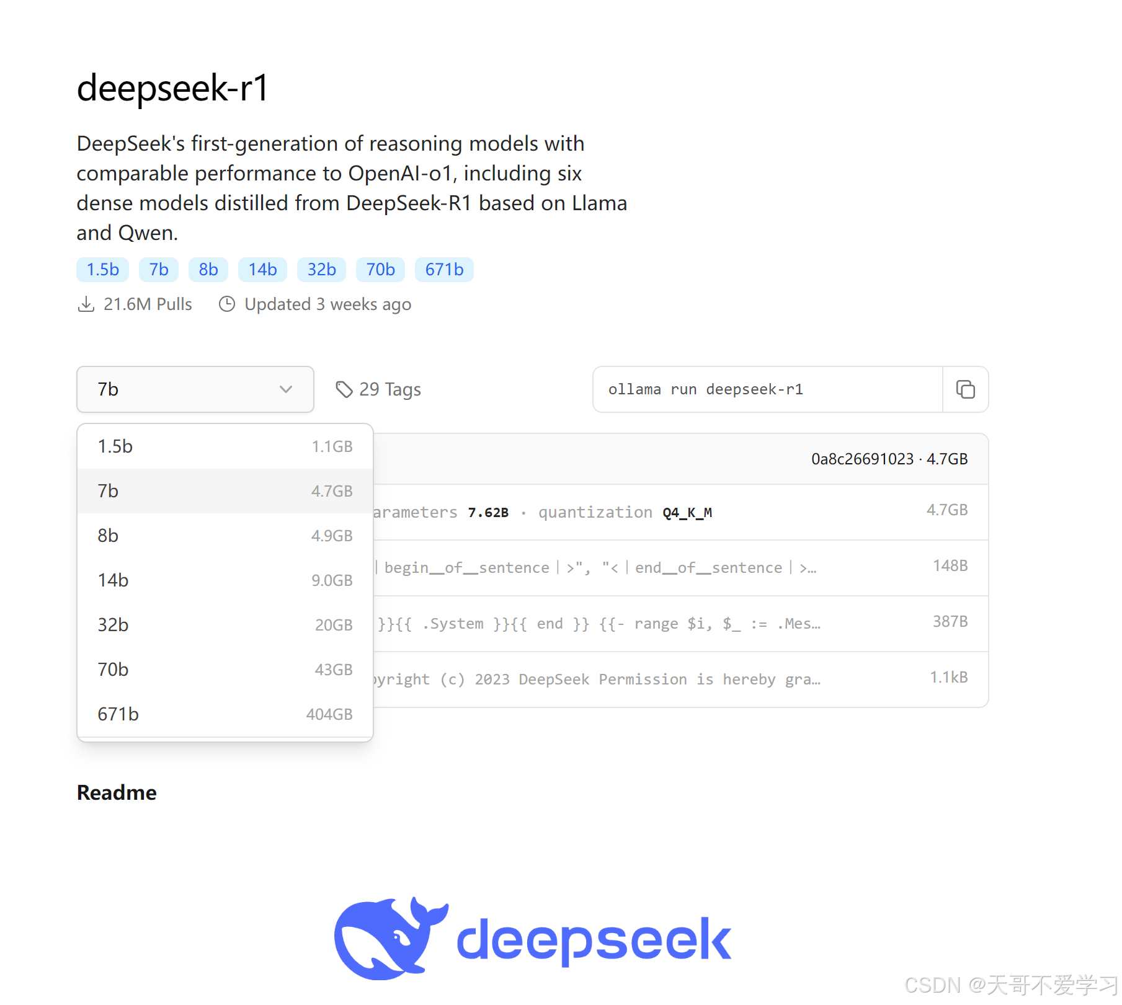The height and width of the screenshot is (1005, 1122).
Task: Click the Updated 3 weeks ago text
Action: 327,304
